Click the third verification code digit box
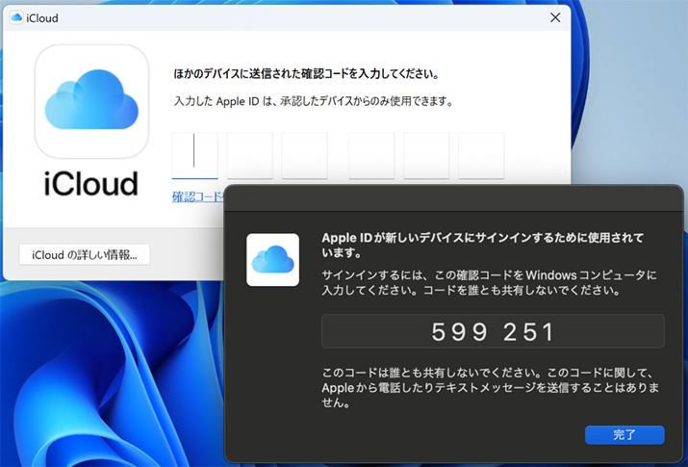The image size is (688, 467). (x=304, y=156)
